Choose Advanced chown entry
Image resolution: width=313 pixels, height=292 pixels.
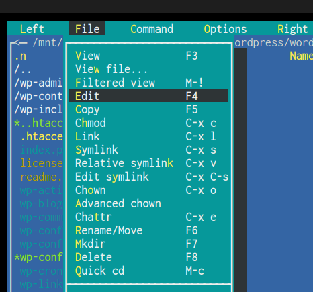point(149,203)
